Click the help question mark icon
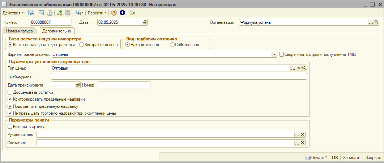 click(114, 13)
